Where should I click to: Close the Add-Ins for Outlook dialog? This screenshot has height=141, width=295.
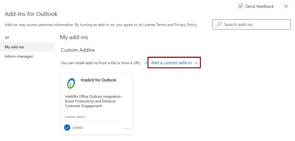[286, 6]
